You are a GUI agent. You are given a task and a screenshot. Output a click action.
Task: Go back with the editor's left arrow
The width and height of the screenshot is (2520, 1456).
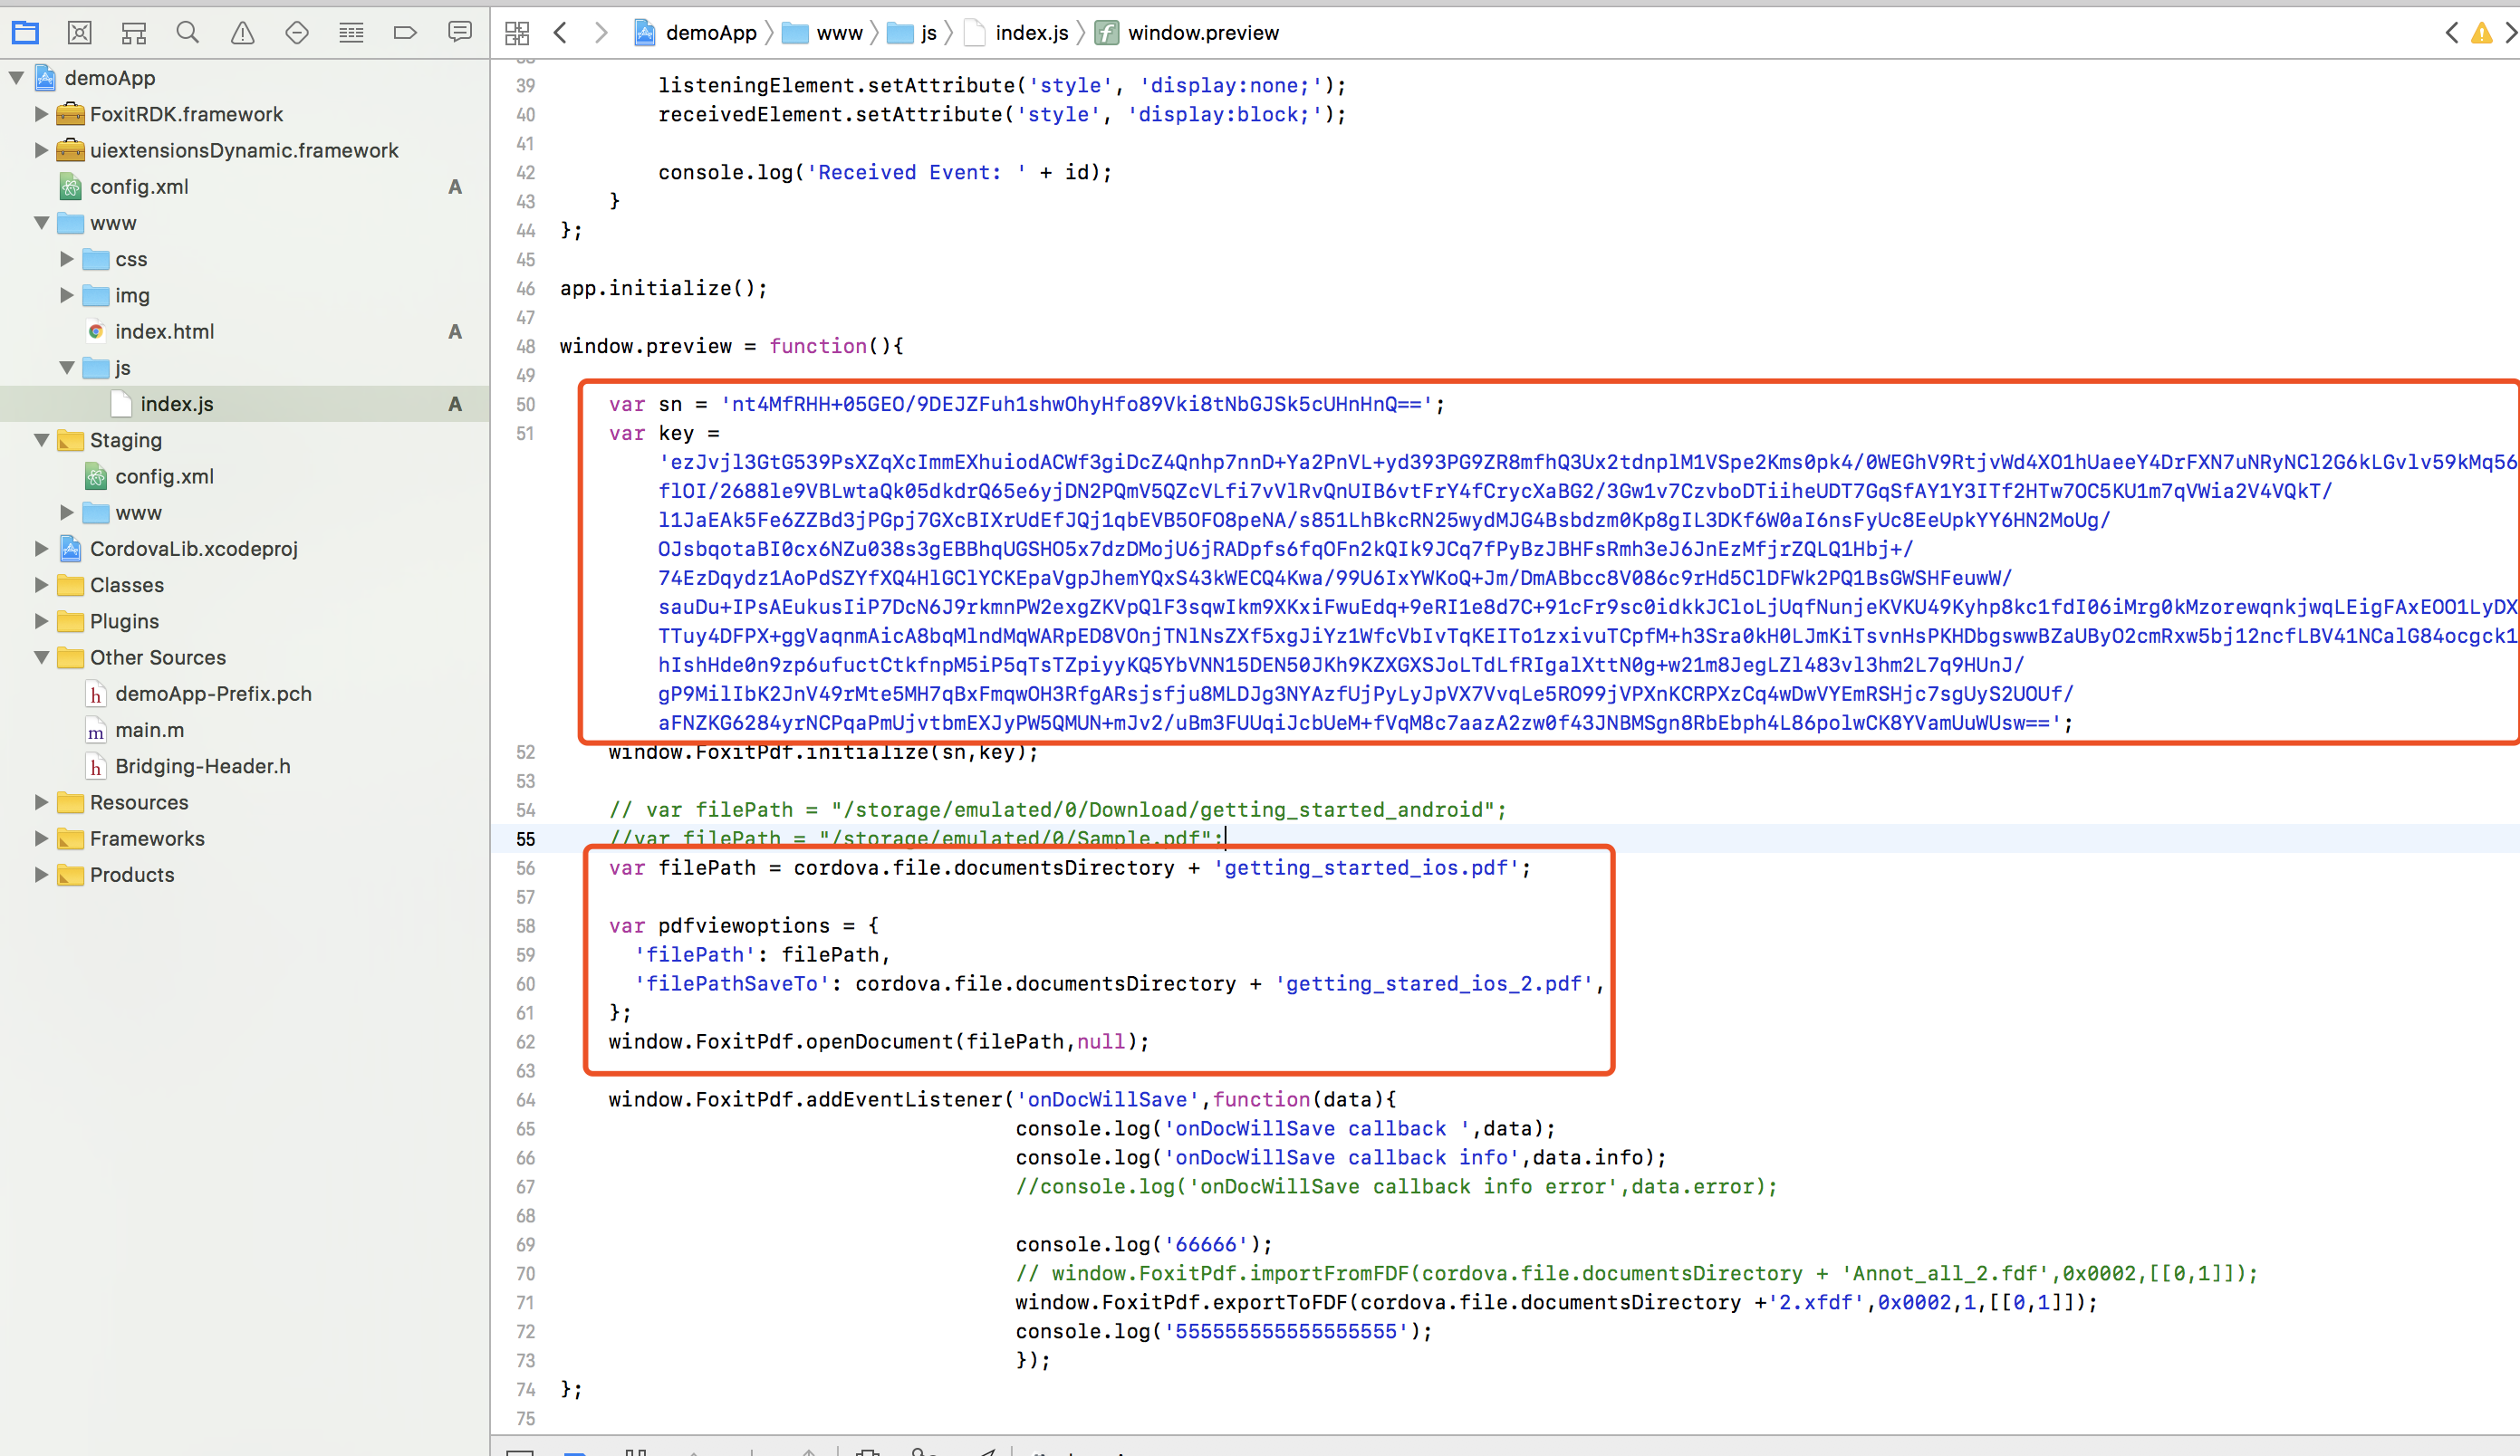(561, 33)
